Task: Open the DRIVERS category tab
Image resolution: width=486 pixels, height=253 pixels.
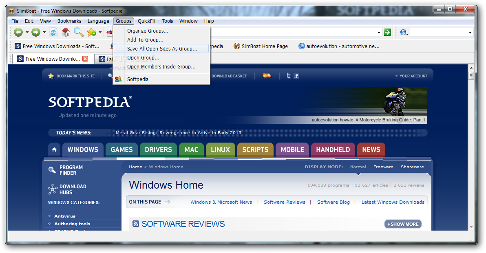Action: coord(158,150)
